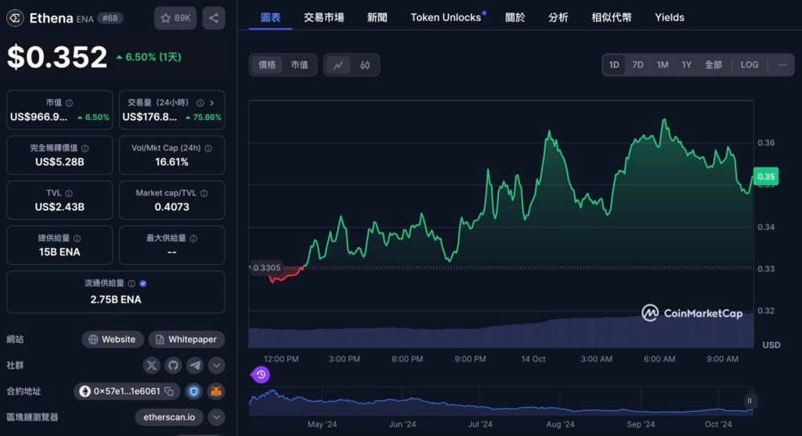Toggle LOG scale on the chart

750,65
